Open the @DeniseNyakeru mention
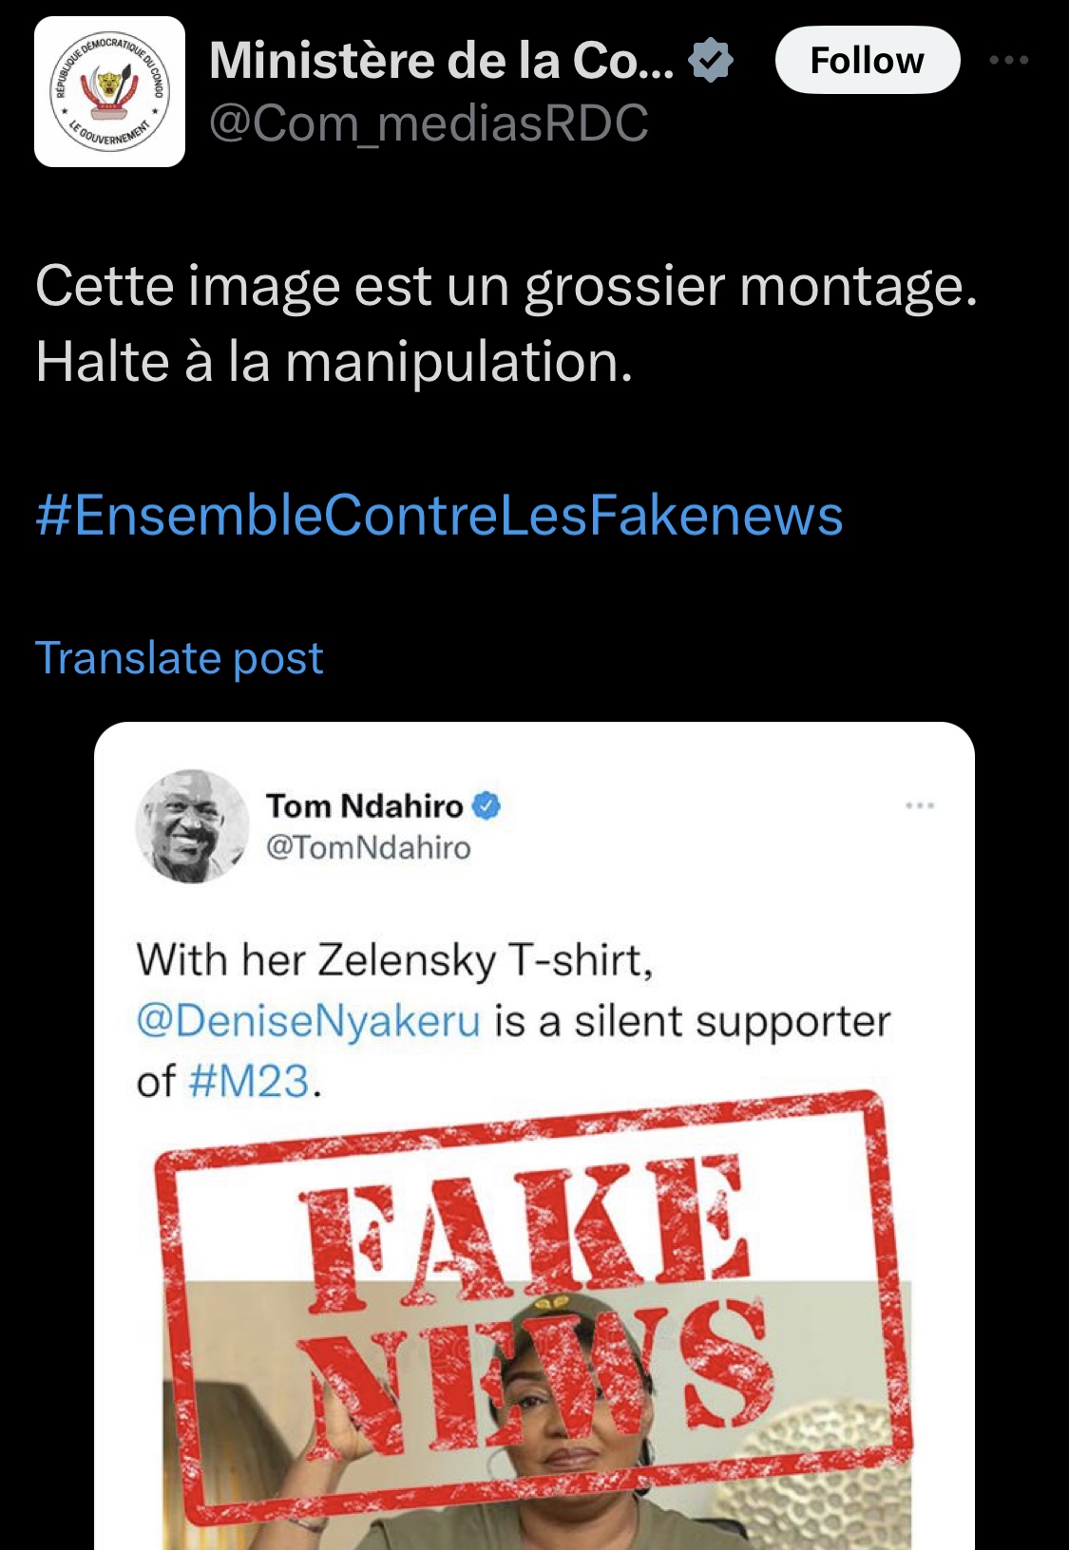Screen dimensions: 1069x1550 click(309, 1021)
